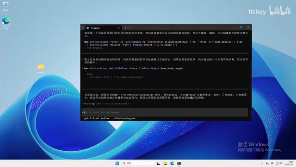Select the mygame folder on desktop
The image size is (296, 167).
[41, 68]
